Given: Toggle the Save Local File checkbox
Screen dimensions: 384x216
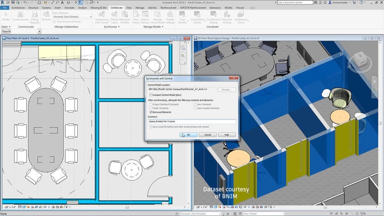Looking at the screenshot, I should (150, 127).
